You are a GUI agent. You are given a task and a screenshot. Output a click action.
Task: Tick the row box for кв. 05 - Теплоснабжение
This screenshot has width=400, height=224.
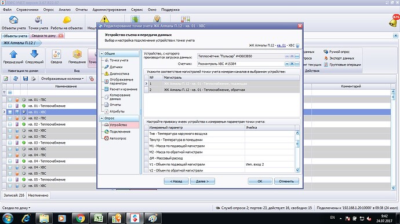pos(10,179)
